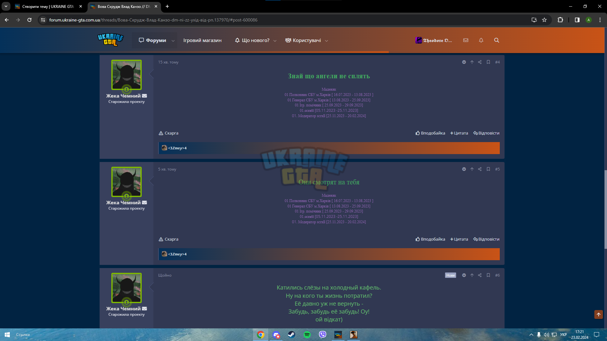Open moderation circle icon on post #6
The width and height of the screenshot is (607, 341).
pyautogui.click(x=464, y=275)
